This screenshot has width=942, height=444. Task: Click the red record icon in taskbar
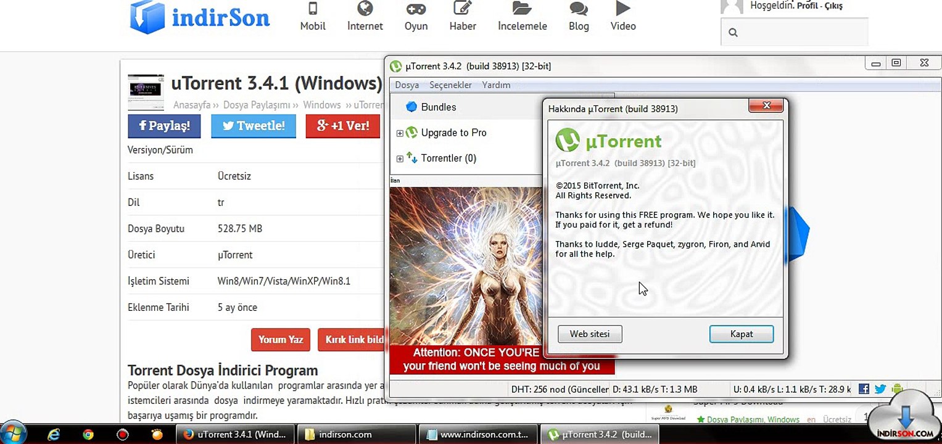pyautogui.click(x=123, y=434)
